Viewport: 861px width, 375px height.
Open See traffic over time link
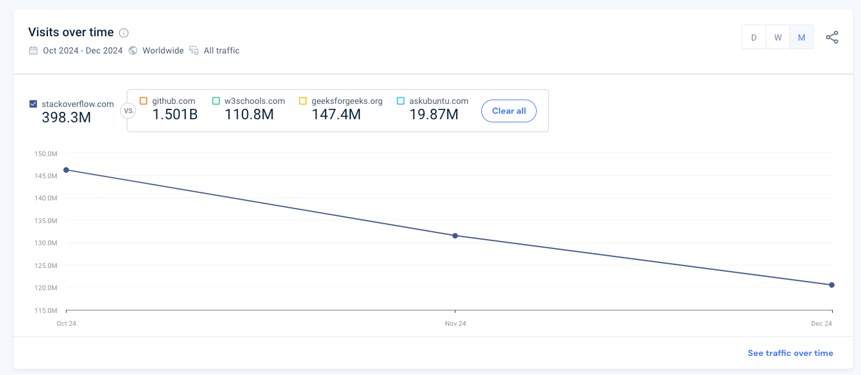(x=790, y=353)
